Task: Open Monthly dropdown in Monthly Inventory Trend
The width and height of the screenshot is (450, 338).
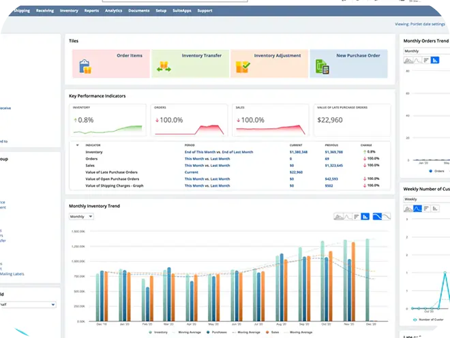Action: pyautogui.click(x=81, y=216)
